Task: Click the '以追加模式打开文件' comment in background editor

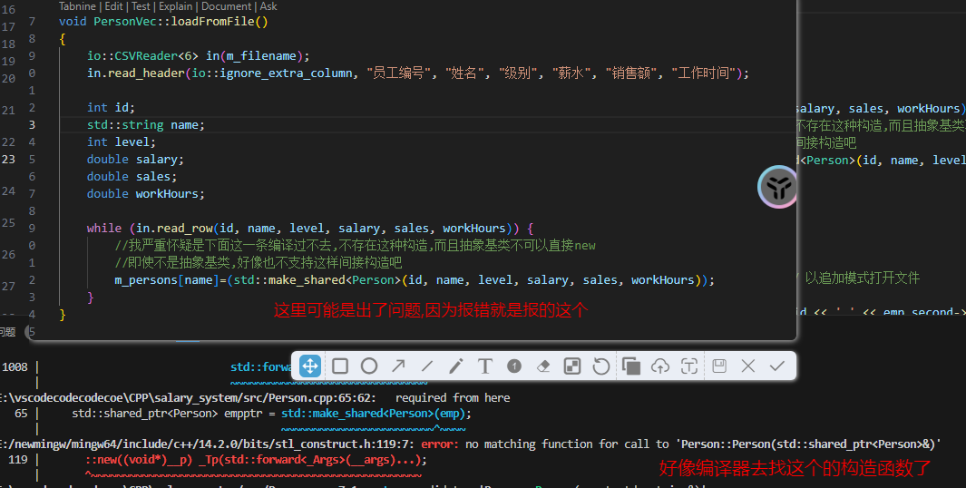Action: pyautogui.click(x=863, y=278)
